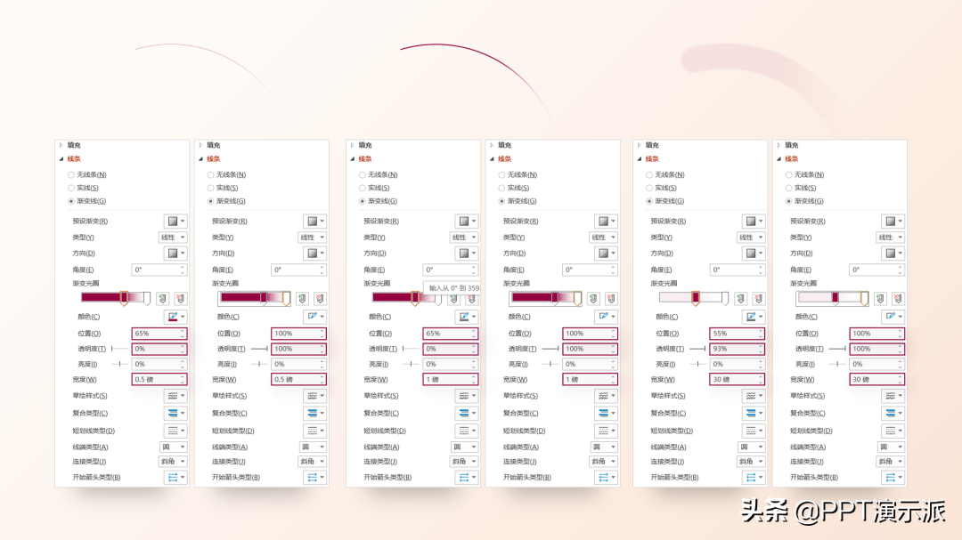The image size is (962, 540).
Task: Select 无线条 radio in first panel
Action: tap(71, 174)
